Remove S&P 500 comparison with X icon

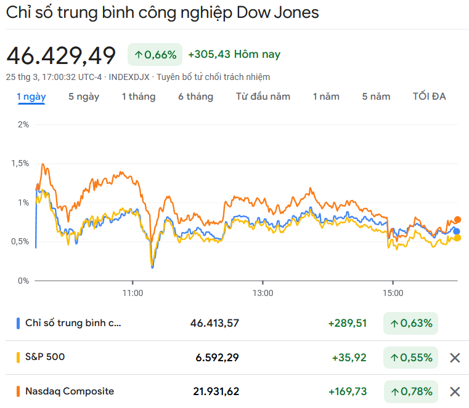coord(455,358)
